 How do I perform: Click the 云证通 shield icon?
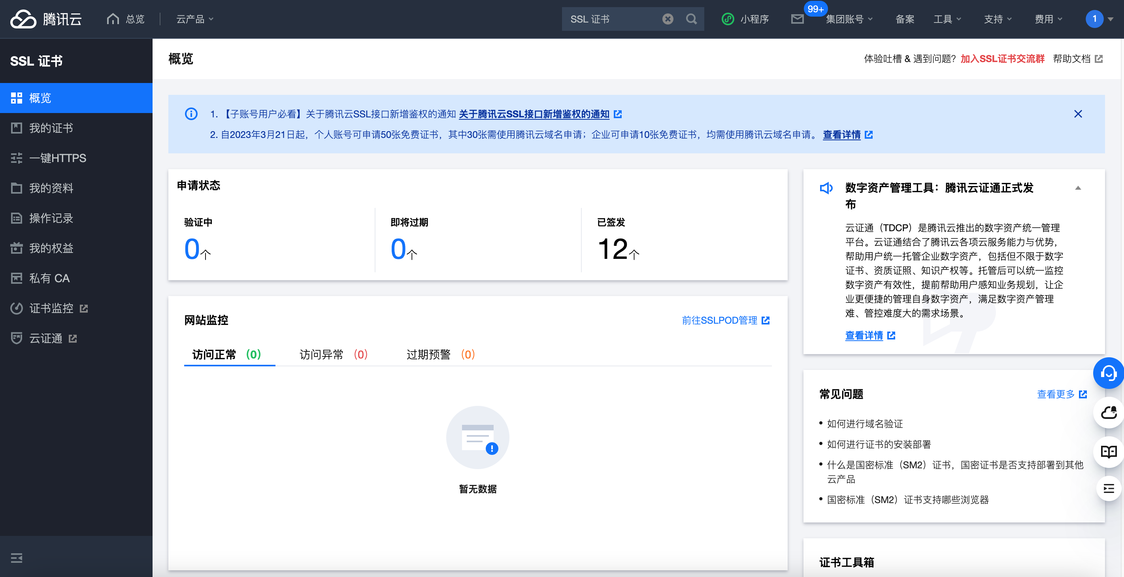pyautogui.click(x=17, y=338)
